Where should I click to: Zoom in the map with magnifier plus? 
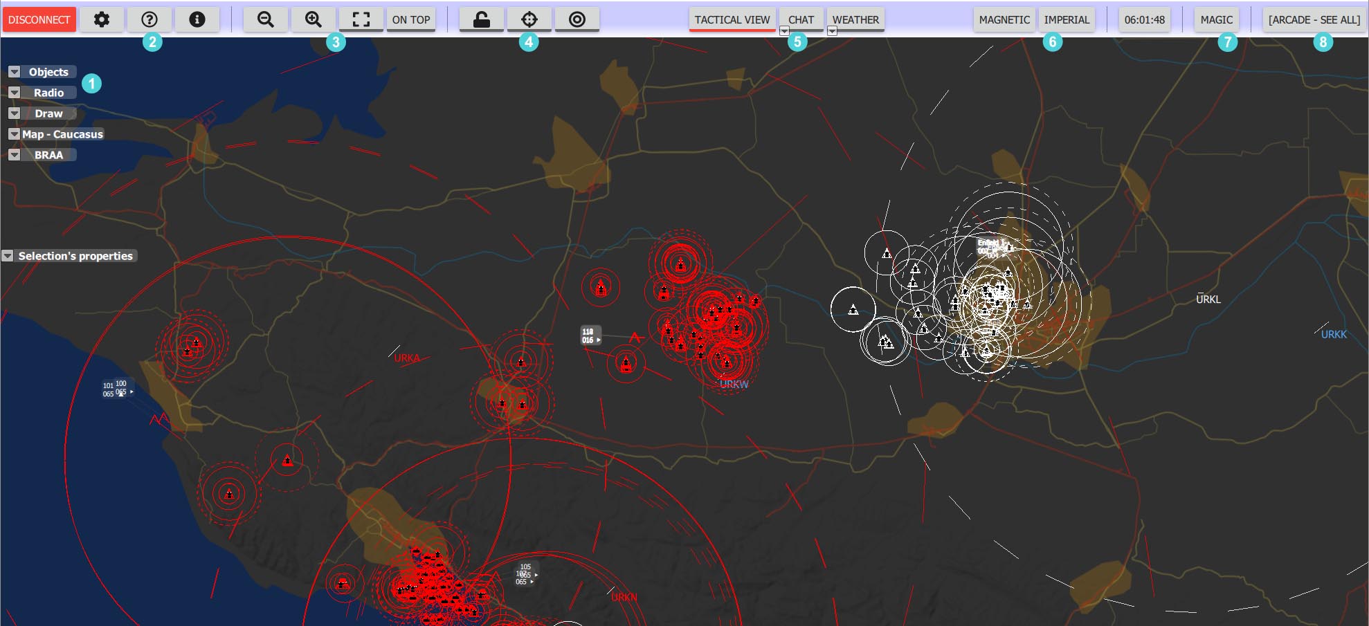[x=314, y=19]
